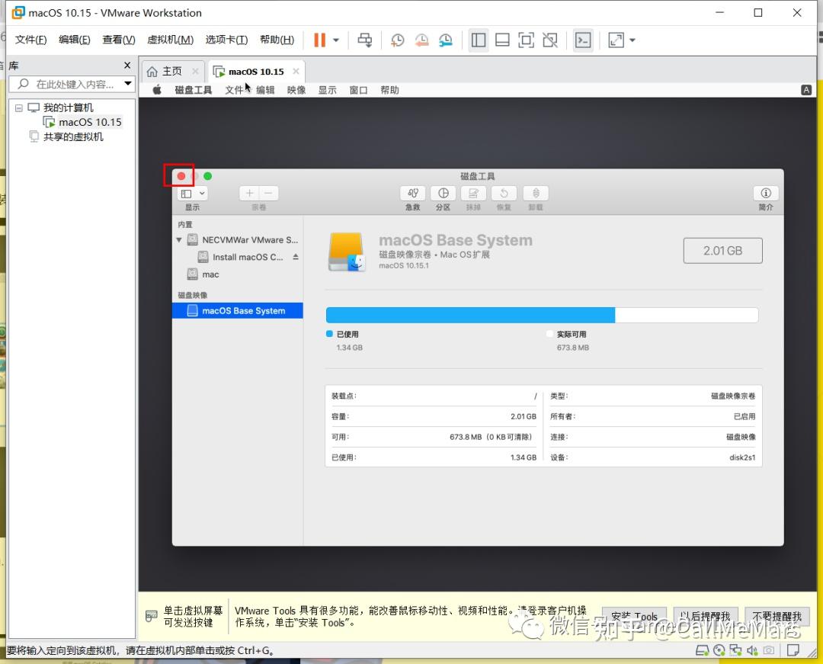823x664 pixels.
Task: Select the NECVMWar VMware S... disk
Action: (243, 240)
